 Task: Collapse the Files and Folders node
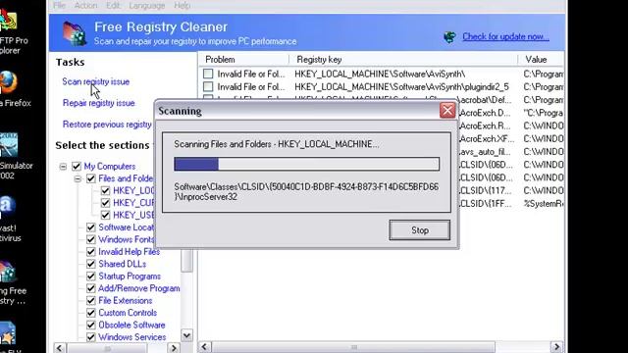point(78,178)
